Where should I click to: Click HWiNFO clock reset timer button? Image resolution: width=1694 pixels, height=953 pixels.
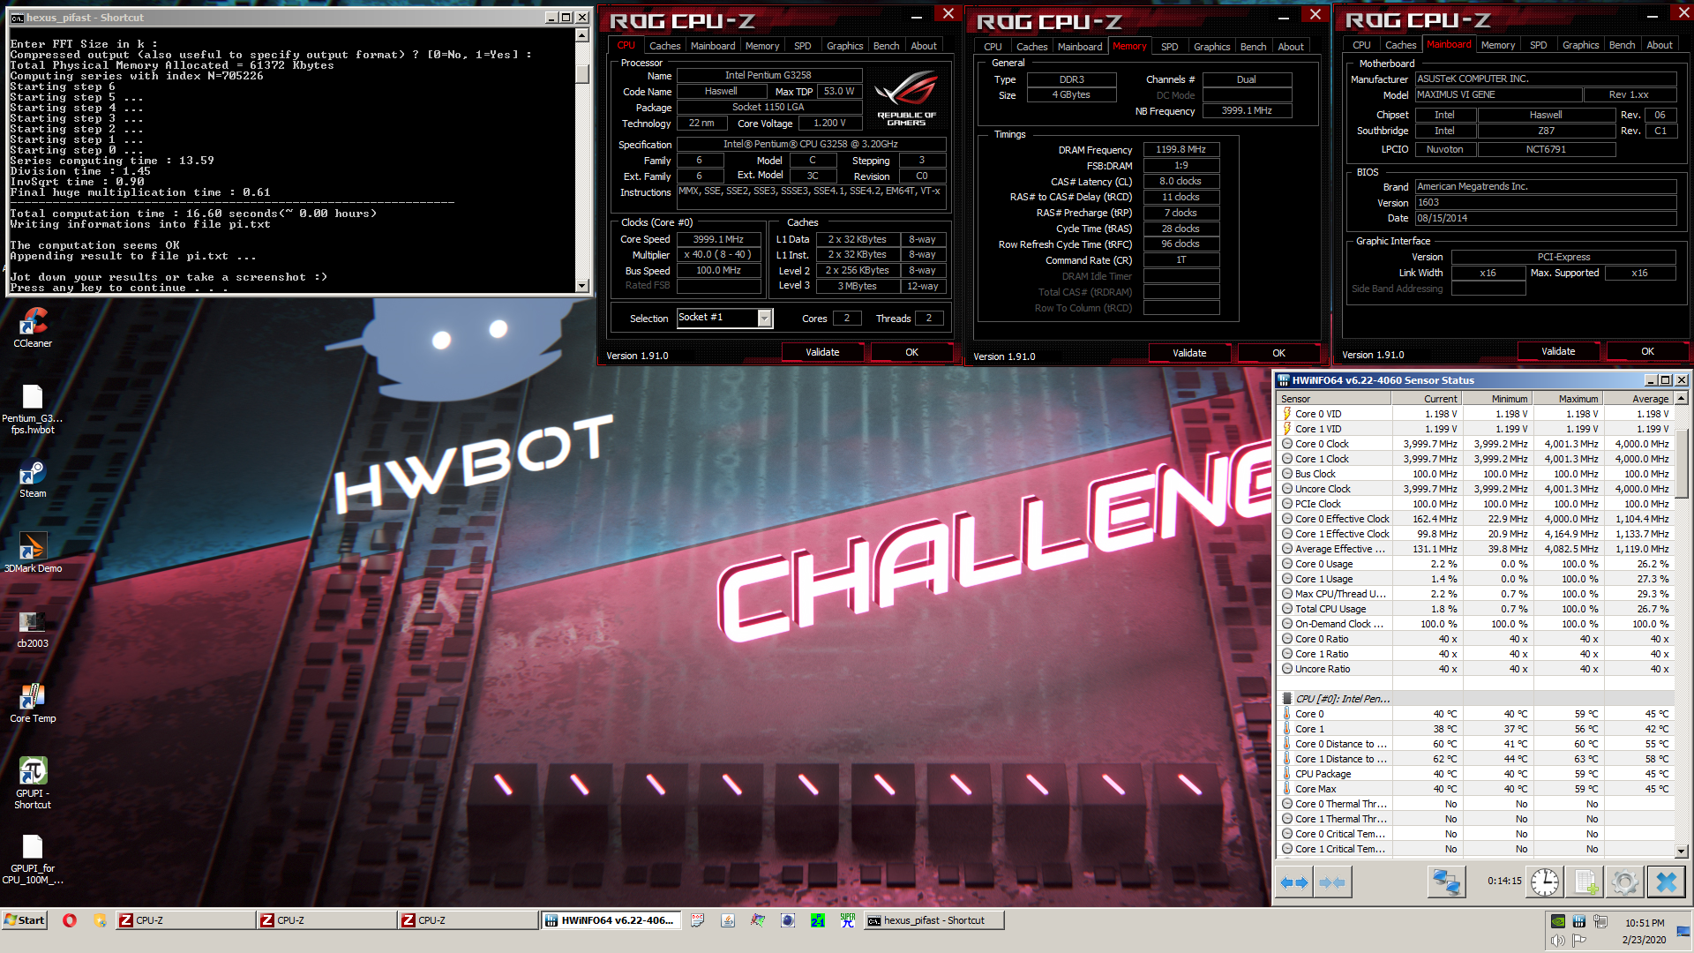[x=1545, y=882]
